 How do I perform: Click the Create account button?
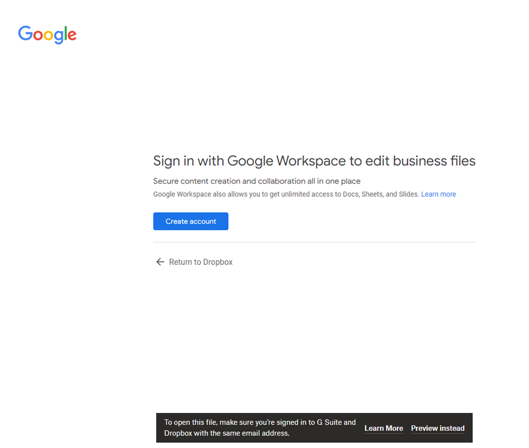click(190, 221)
